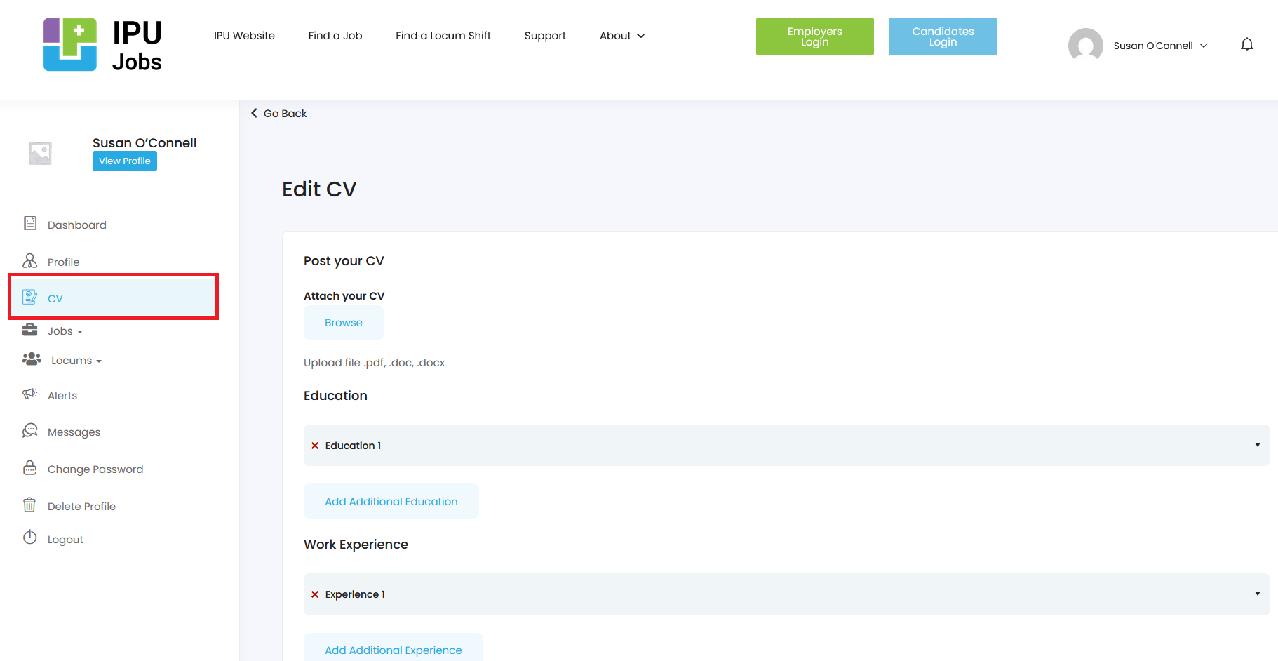Remove Education 1 with red X
The height and width of the screenshot is (661, 1278).
point(315,446)
